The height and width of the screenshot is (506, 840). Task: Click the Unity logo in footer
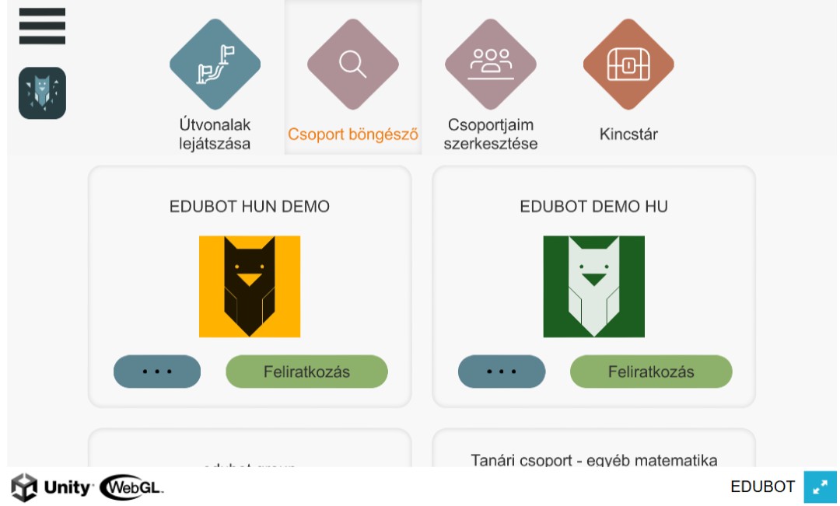[x=51, y=487]
